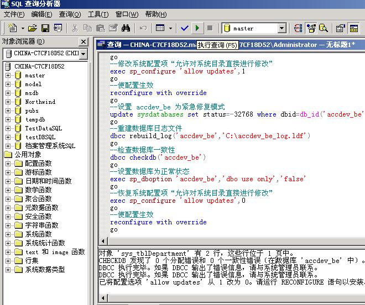Expand the msdb database node

(8, 93)
